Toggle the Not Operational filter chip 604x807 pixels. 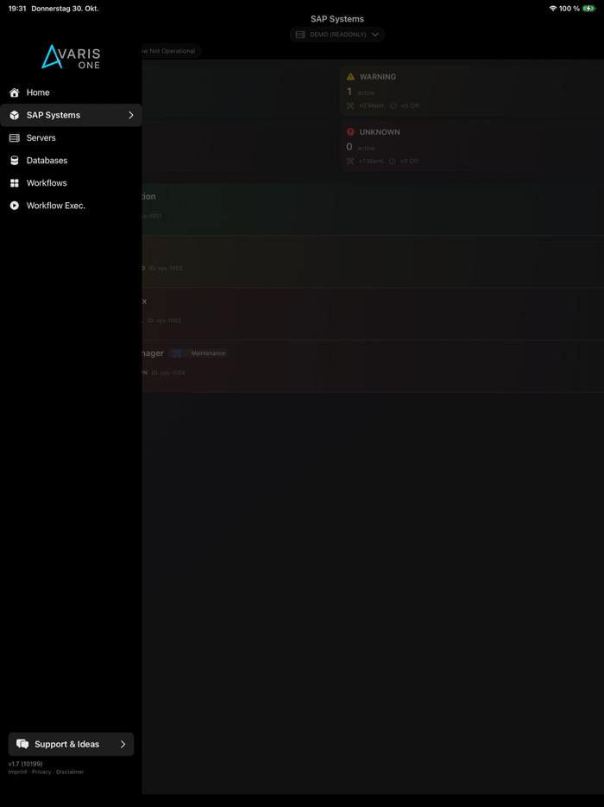(x=170, y=51)
